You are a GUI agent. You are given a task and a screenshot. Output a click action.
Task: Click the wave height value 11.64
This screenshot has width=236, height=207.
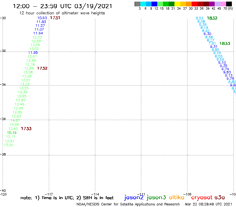click(38, 33)
